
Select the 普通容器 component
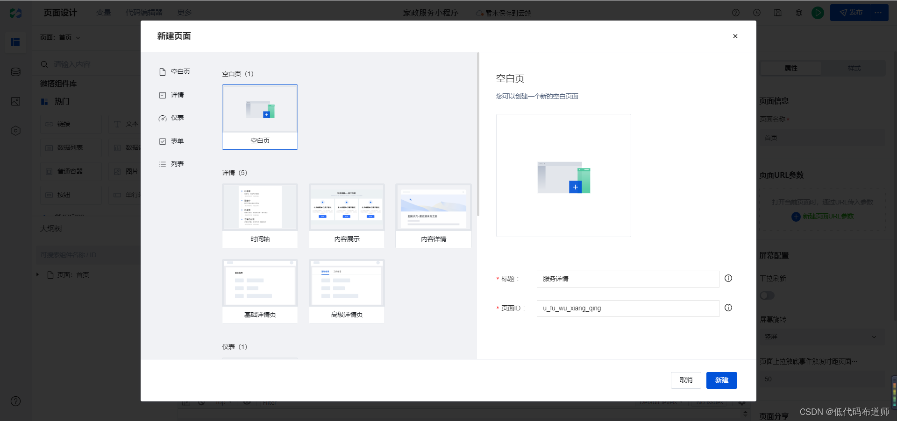pos(71,172)
